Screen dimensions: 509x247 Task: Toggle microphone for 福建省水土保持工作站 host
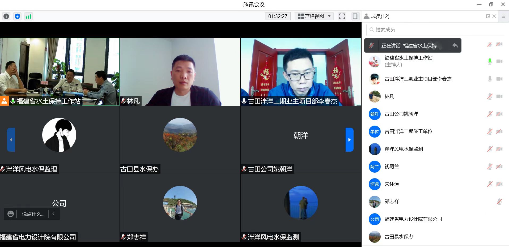click(490, 61)
